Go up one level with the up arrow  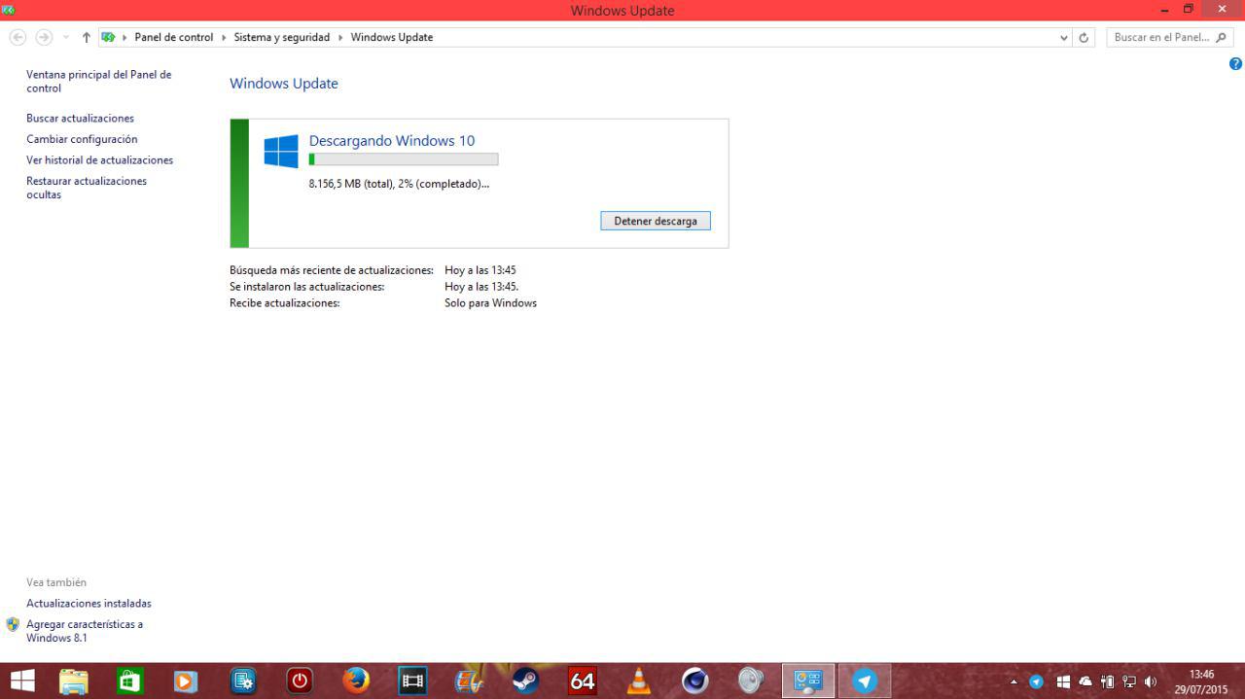coord(87,37)
